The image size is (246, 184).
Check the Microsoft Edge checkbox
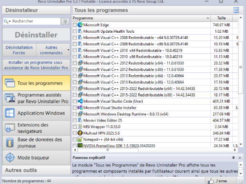75,25
